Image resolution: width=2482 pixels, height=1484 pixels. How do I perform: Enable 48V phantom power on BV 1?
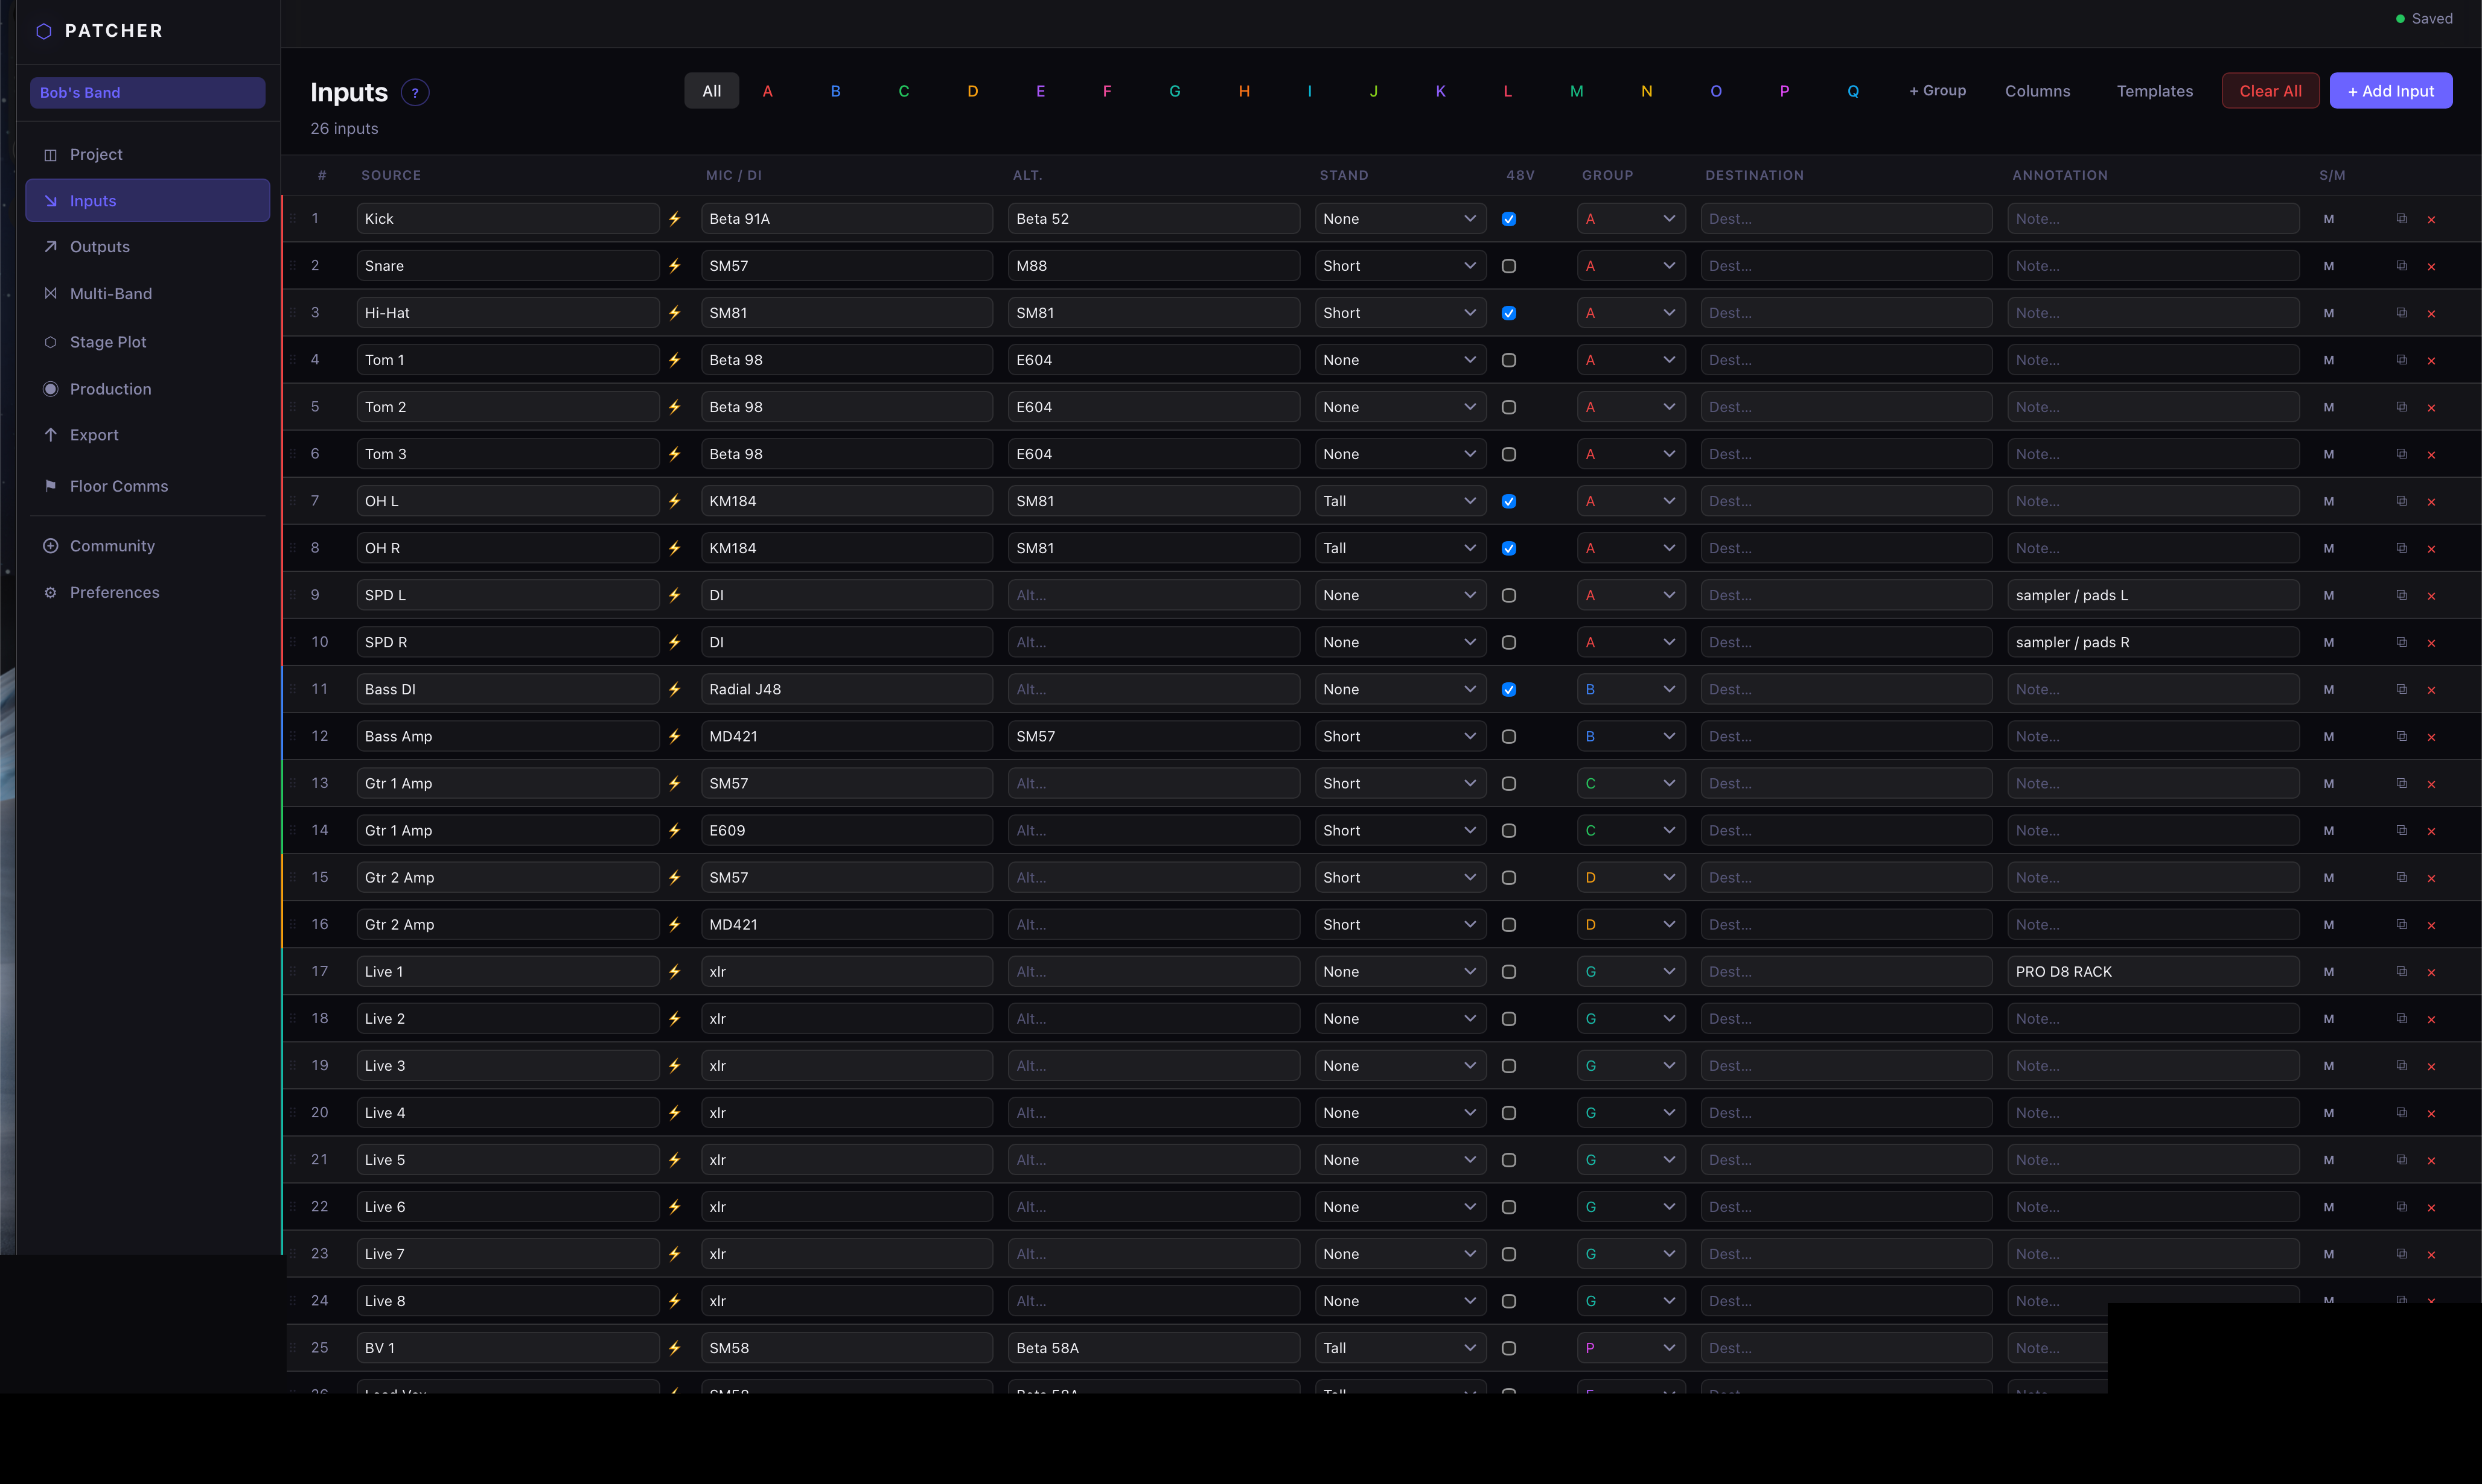click(x=1508, y=1348)
